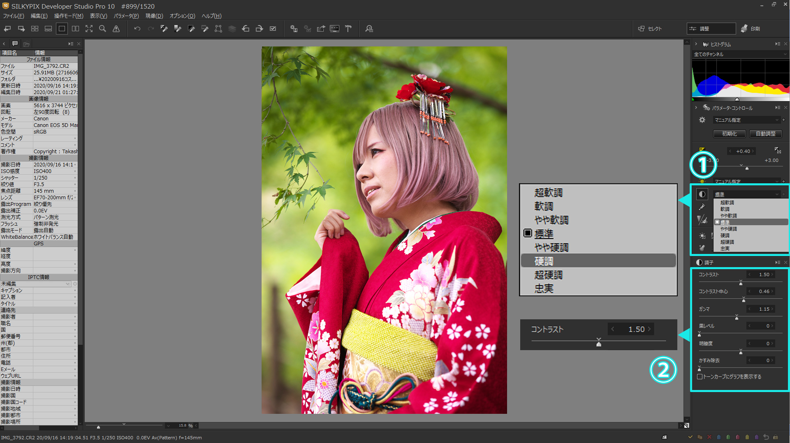Click the green tag mark icon
Screen dimensions: 790x443
pos(728,437)
